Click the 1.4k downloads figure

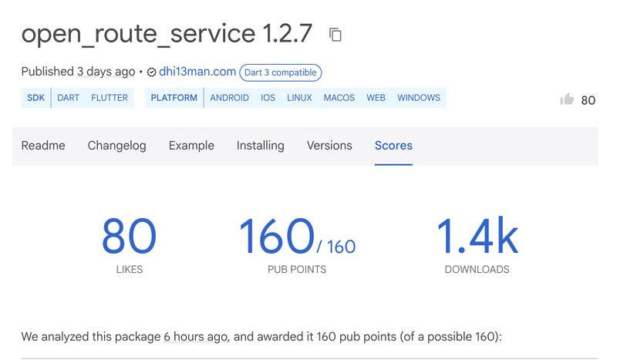point(477,235)
